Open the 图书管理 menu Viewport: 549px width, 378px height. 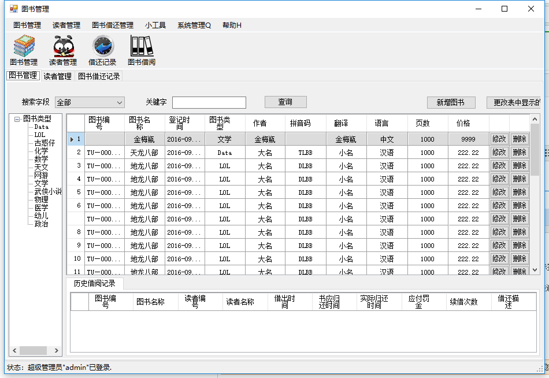pos(27,25)
